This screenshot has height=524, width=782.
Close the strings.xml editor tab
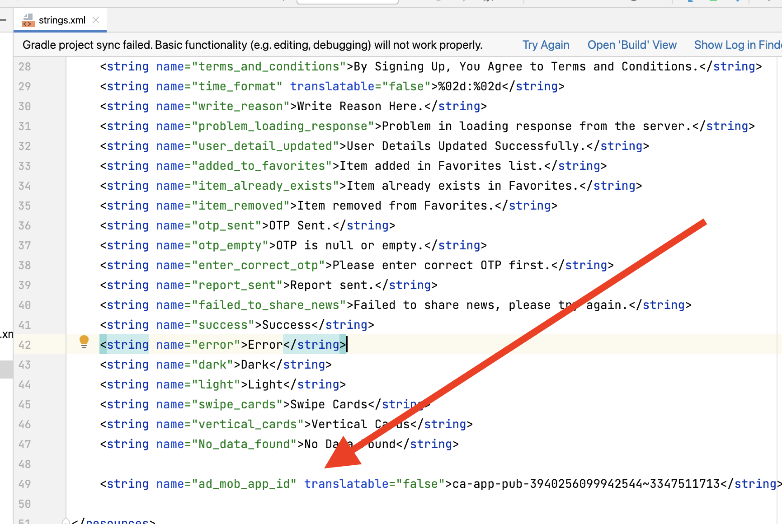(x=96, y=20)
